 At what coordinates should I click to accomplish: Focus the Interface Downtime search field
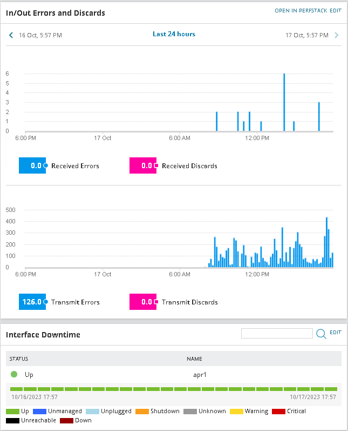click(x=277, y=334)
